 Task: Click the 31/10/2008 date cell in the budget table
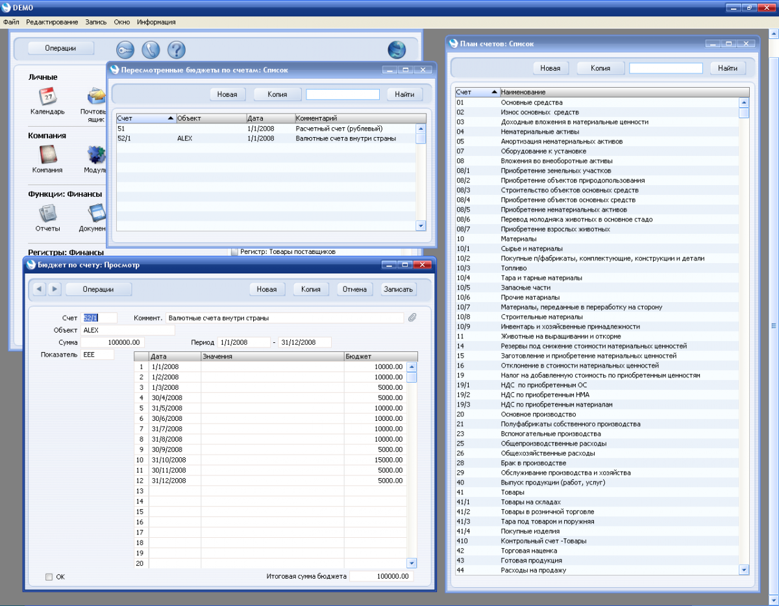tap(175, 459)
